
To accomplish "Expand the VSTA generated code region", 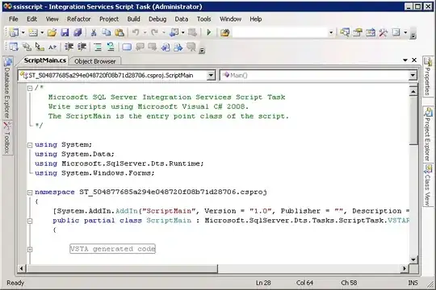I will pos(30,249).
